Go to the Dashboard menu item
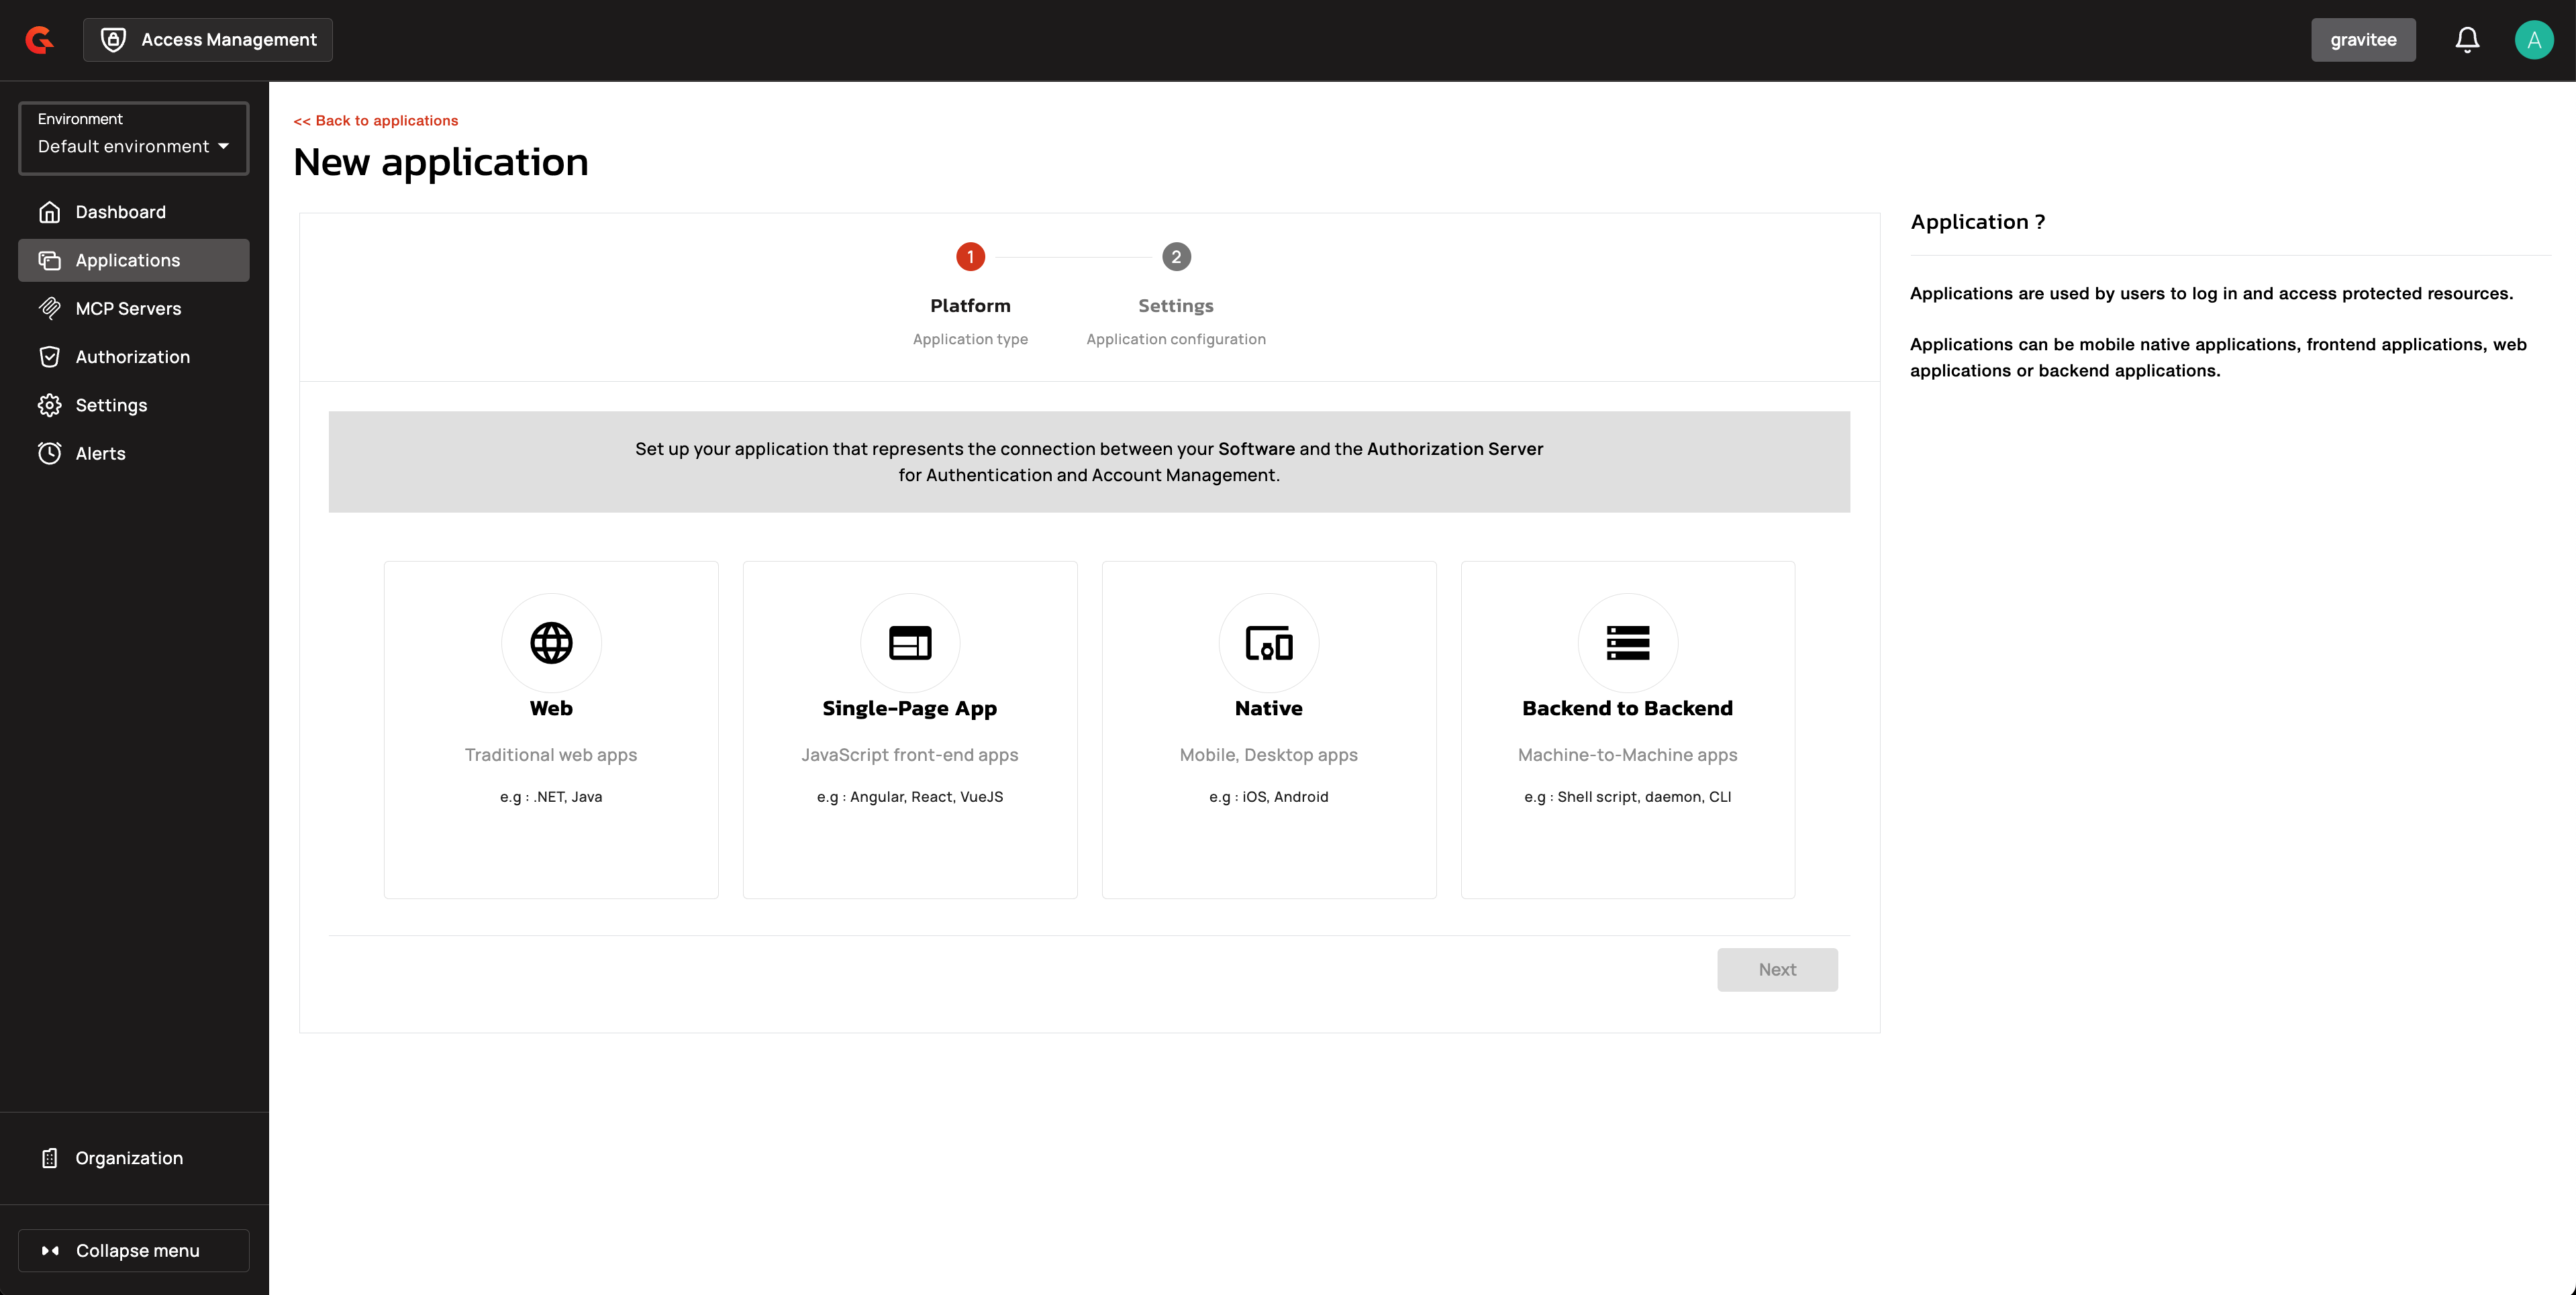2576x1295 pixels. click(120, 212)
